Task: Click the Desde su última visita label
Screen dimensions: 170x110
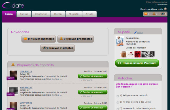Action: (x=152, y=9)
